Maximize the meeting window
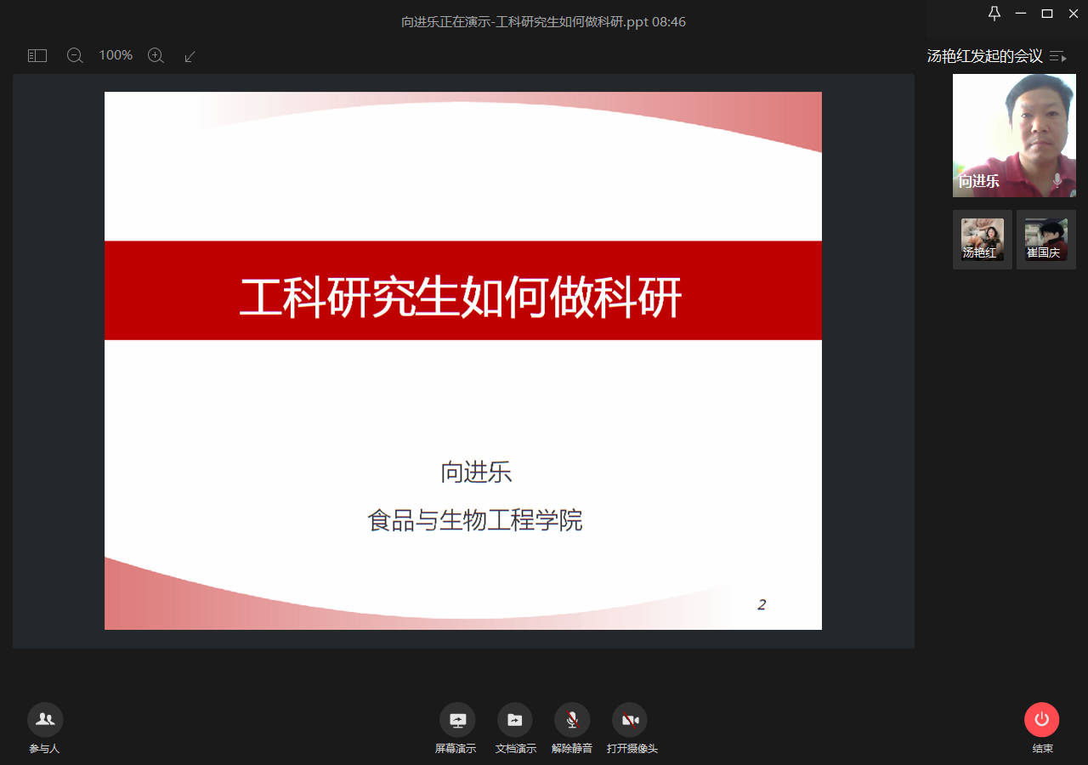The height and width of the screenshot is (765, 1088). point(1047,13)
